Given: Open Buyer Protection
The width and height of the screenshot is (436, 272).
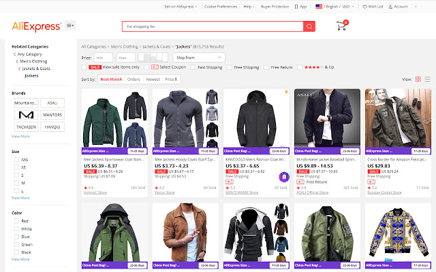Looking at the screenshot, I should [x=275, y=7].
